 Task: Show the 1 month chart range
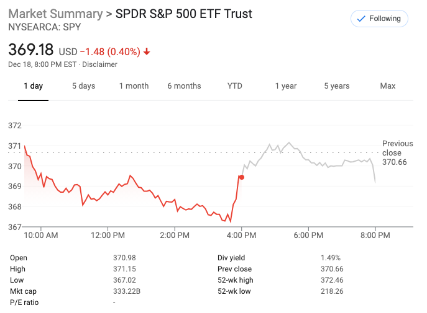[x=134, y=86]
